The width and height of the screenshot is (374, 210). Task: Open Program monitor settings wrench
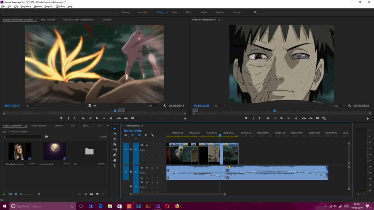350,105
